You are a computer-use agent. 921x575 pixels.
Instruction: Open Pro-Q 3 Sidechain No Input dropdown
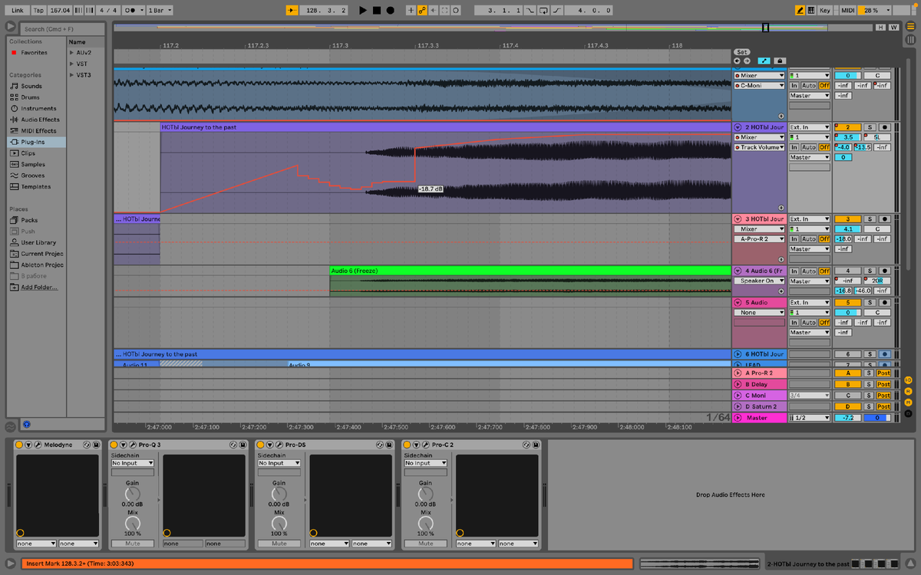[x=133, y=463]
